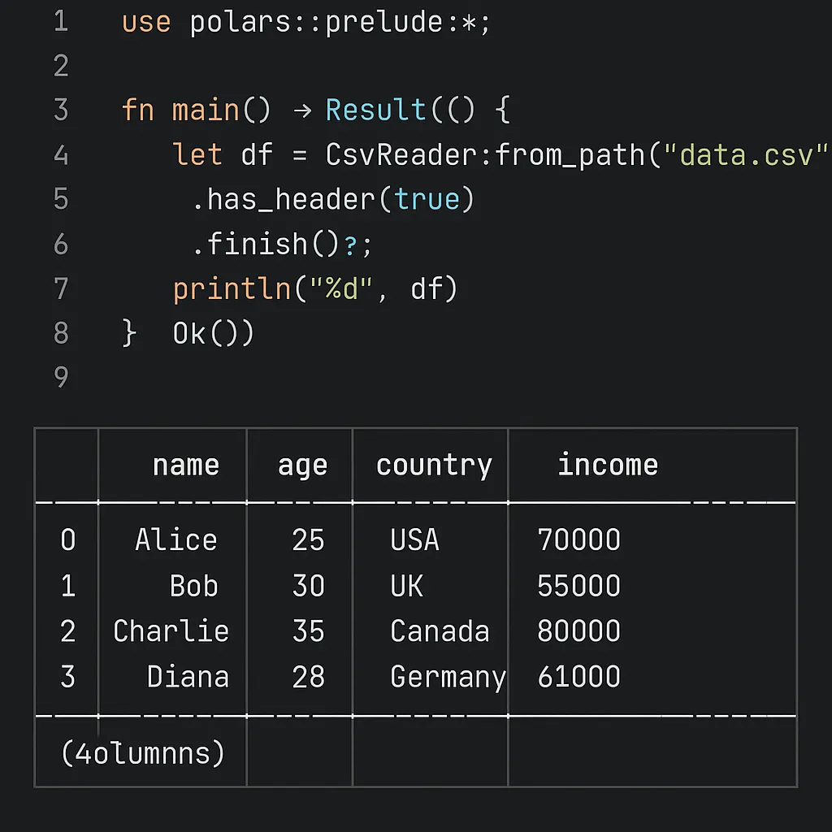Click the (4olumnns) footer text
The image size is (832, 832).
click(143, 753)
